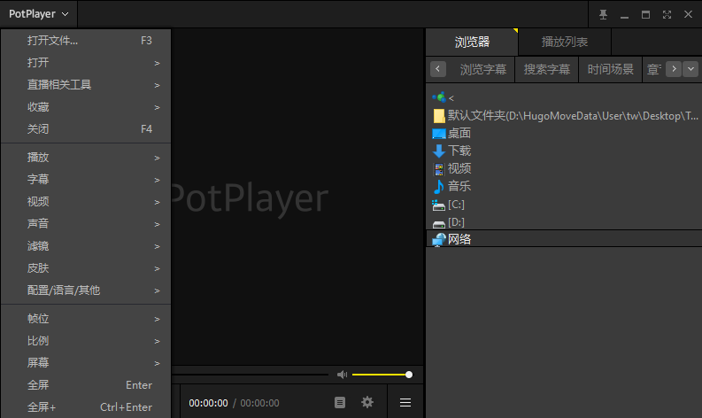Select the 网络 network entry

[564, 239]
